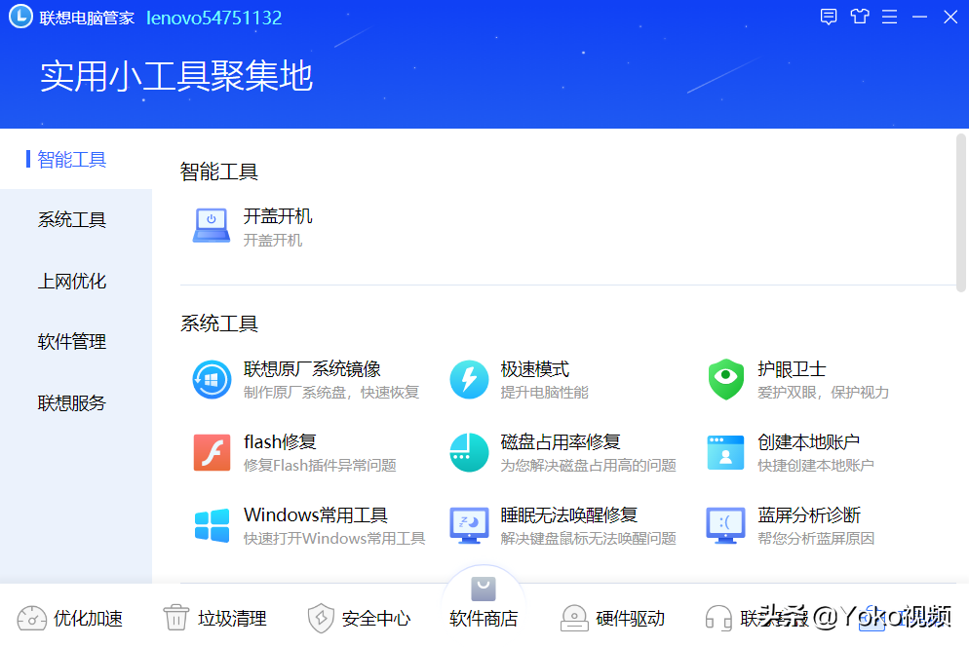Click the Lenovo PC Manager logo icon
This screenshot has width=969, height=647.
pyautogui.click(x=20, y=17)
